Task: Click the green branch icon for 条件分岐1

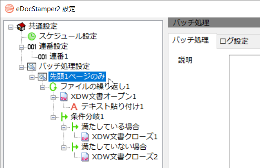Action: [x=64, y=117]
